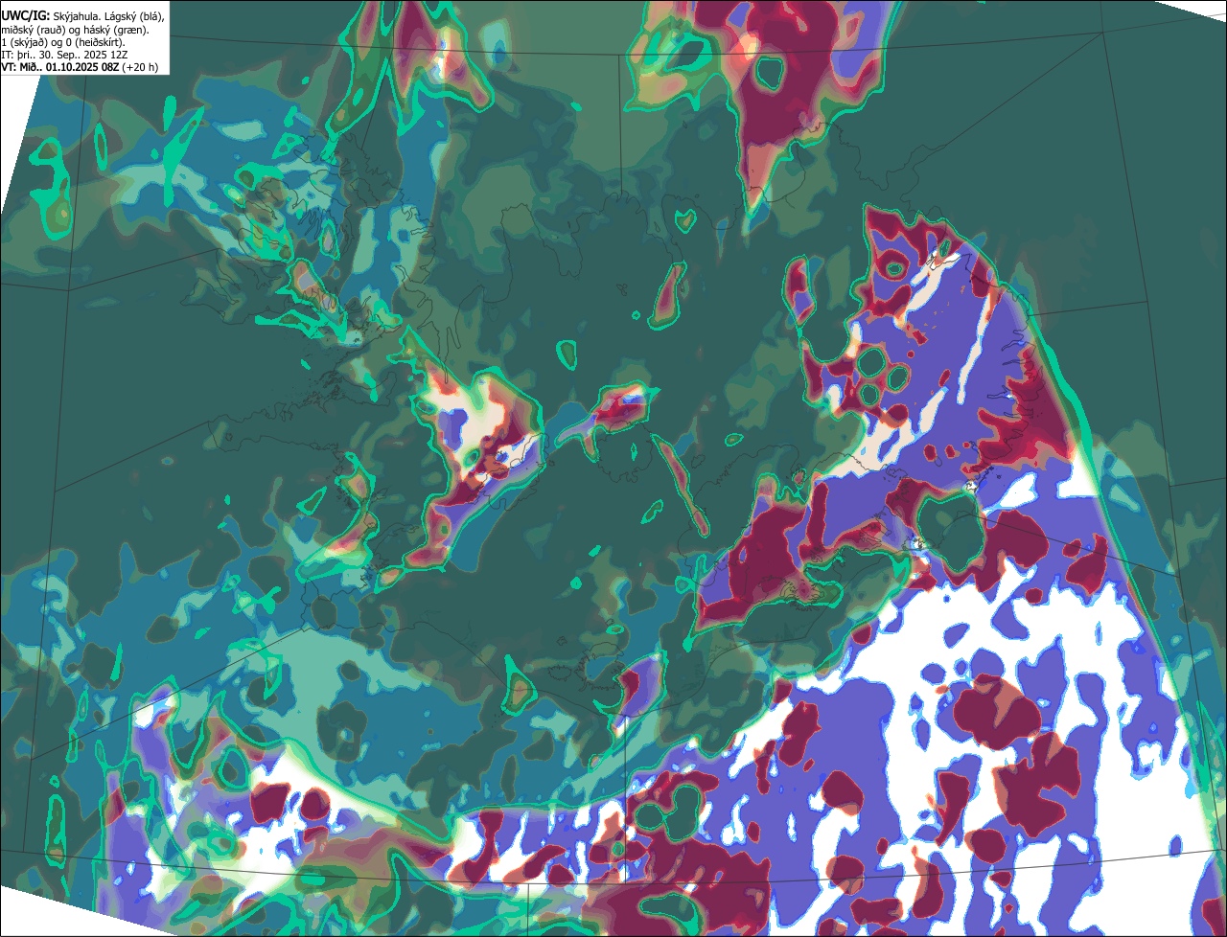Click the 'miðský (rauð) og háský (græn).' line
This screenshot has width=1227, height=937.
(75, 30)
